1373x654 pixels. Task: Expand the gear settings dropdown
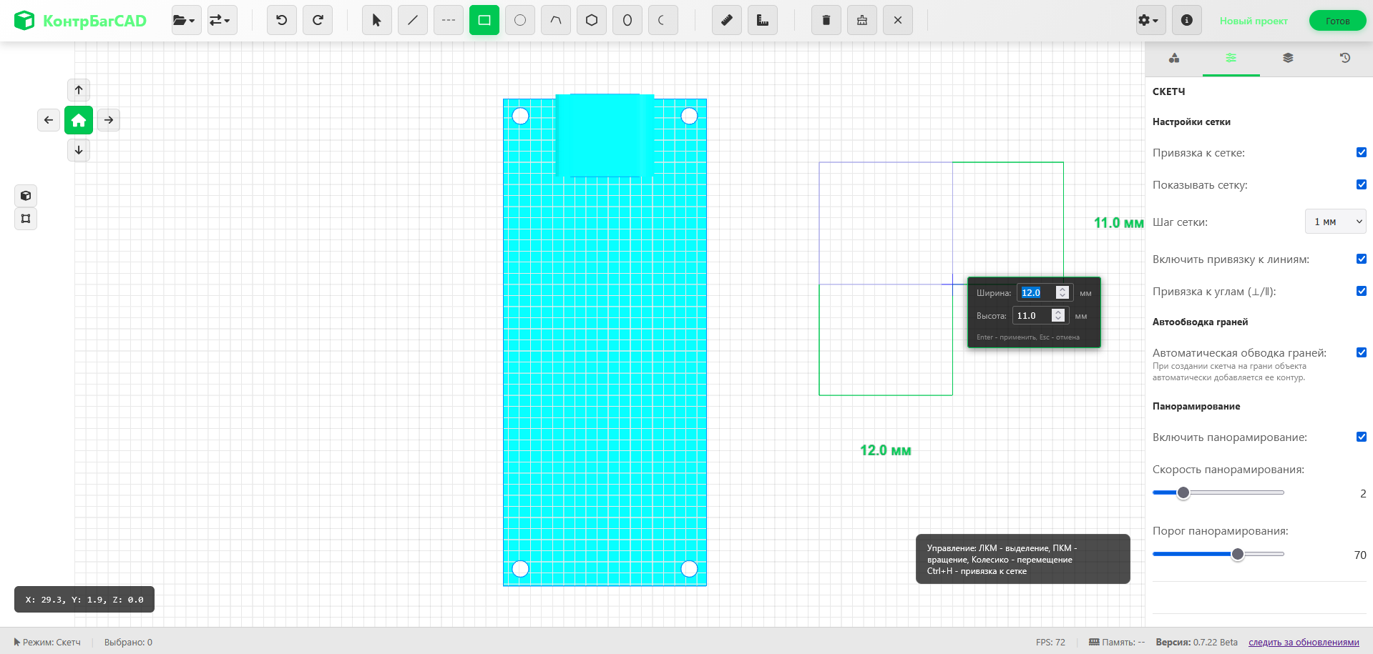(1148, 21)
